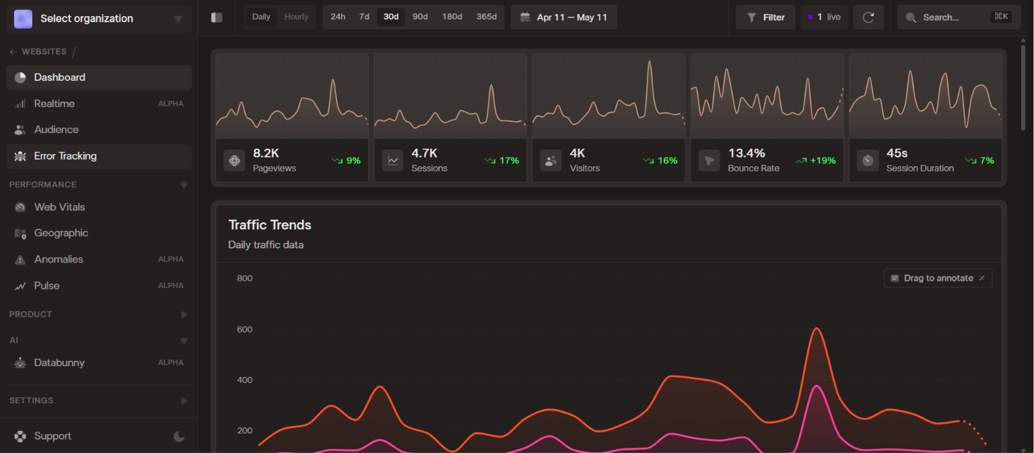The image size is (1034, 453).
Task: Click the Dashboard pie chart icon
Action: (20, 77)
